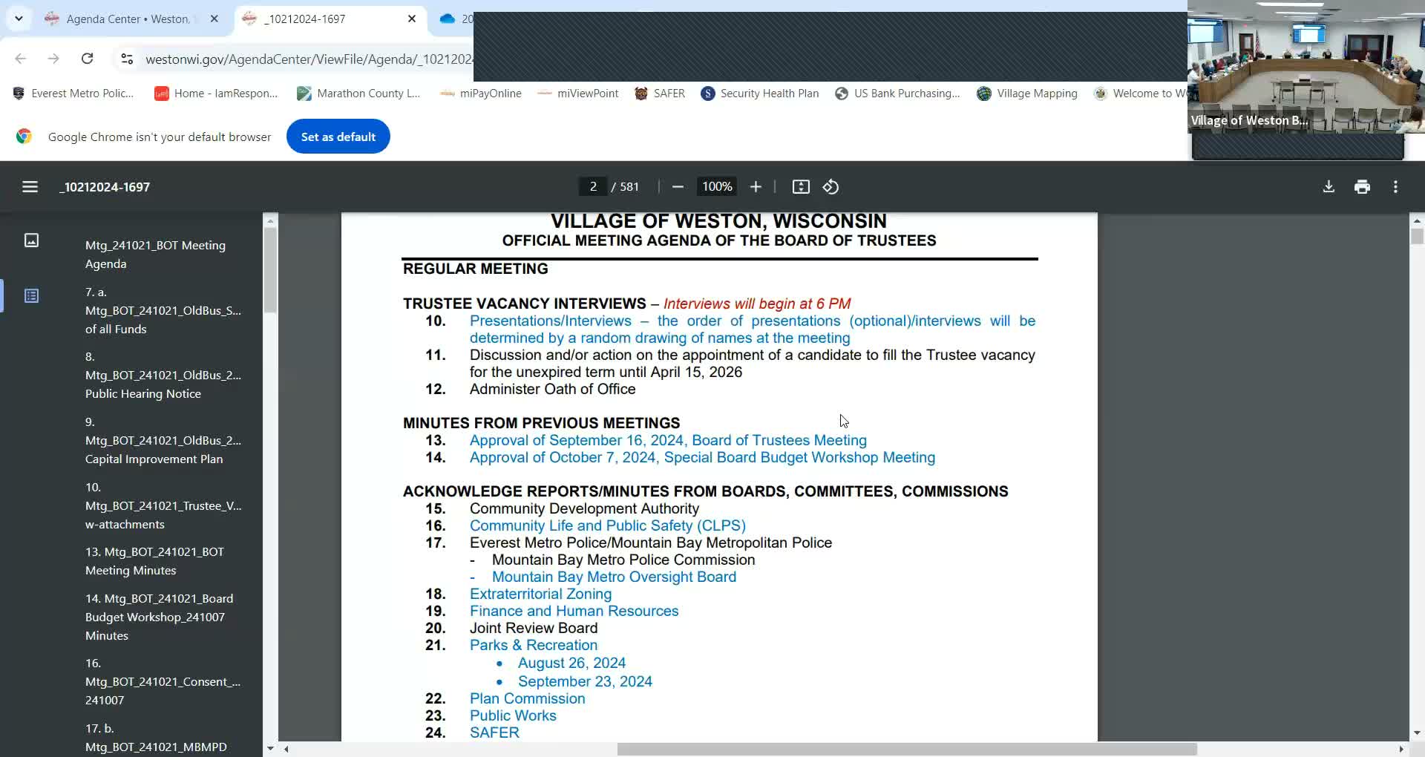1425x757 pixels.
Task: Open outline item 16. Consent 241007
Action: click(x=163, y=681)
